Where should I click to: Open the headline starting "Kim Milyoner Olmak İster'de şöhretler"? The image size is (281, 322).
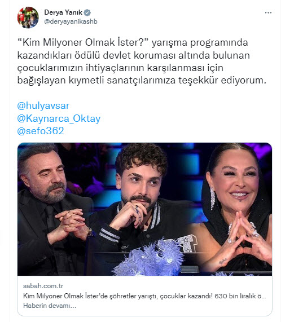coord(144,296)
